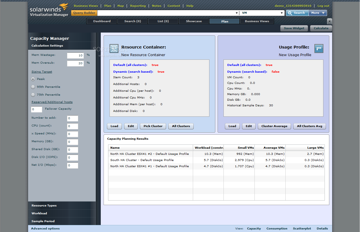Screen dimensions: 360x232
Task: Open the query text field dropdown arrow
Action: [x=236, y=13]
